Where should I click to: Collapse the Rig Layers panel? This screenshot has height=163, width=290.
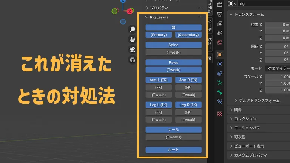tap(147, 17)
